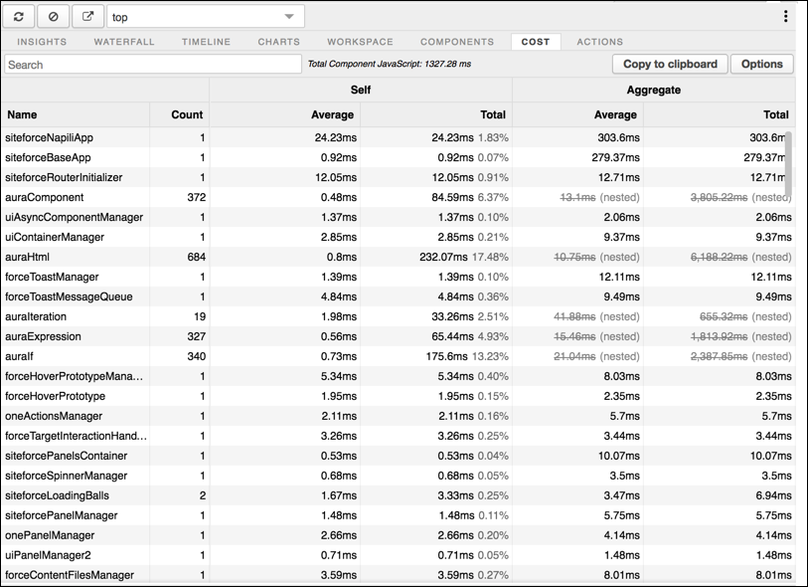
Task: Select the auraExpression row name
Action: [x=44, y=336]
